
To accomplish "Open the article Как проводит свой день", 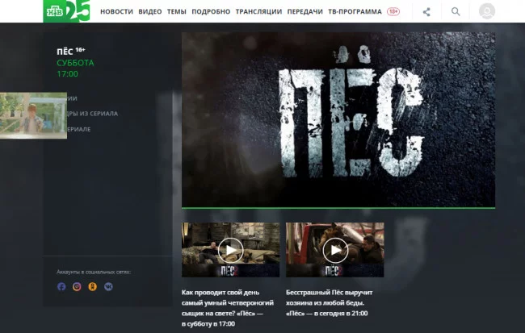I will pyautogui.click(x=228, y=308).
